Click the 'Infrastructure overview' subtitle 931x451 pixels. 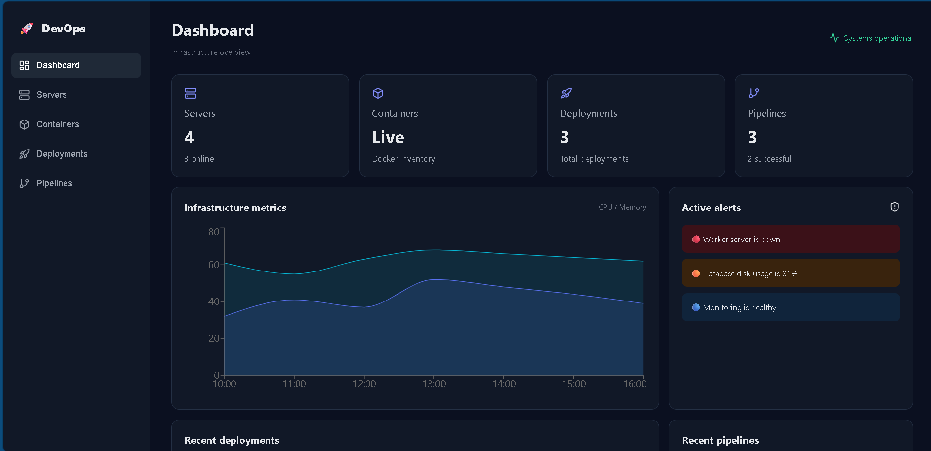[211, 52]
